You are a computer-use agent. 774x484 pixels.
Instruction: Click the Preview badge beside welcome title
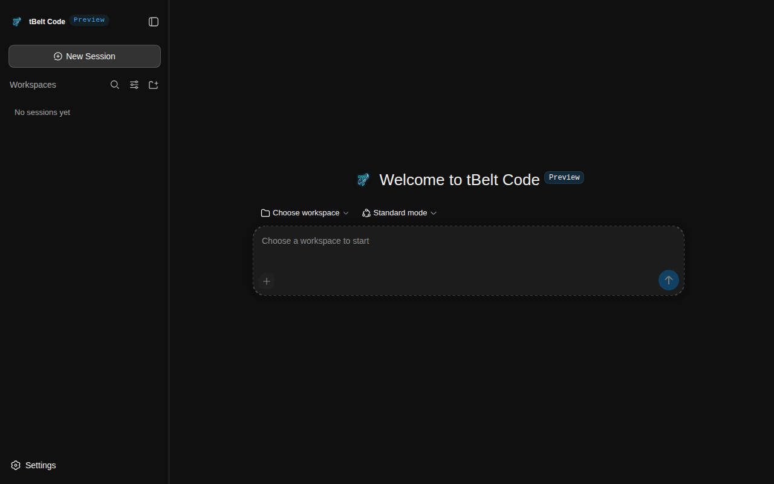(x=564, y=177)
